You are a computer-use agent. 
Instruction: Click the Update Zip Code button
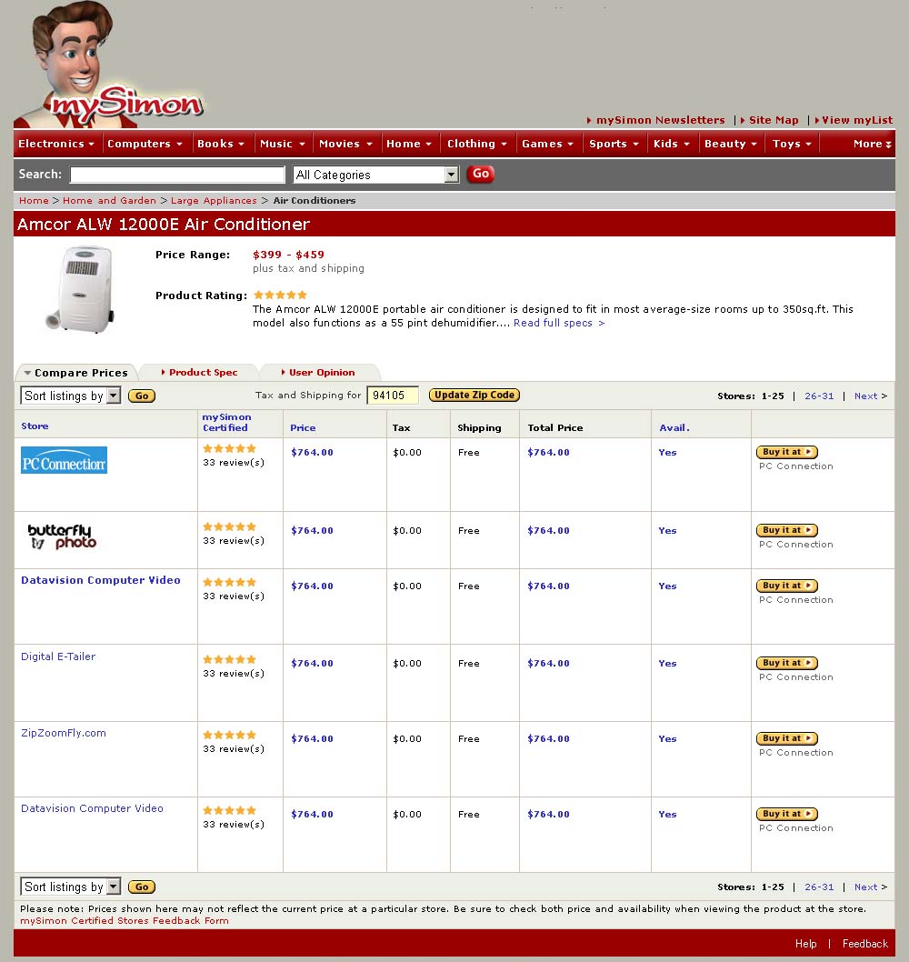pos(474,396)
